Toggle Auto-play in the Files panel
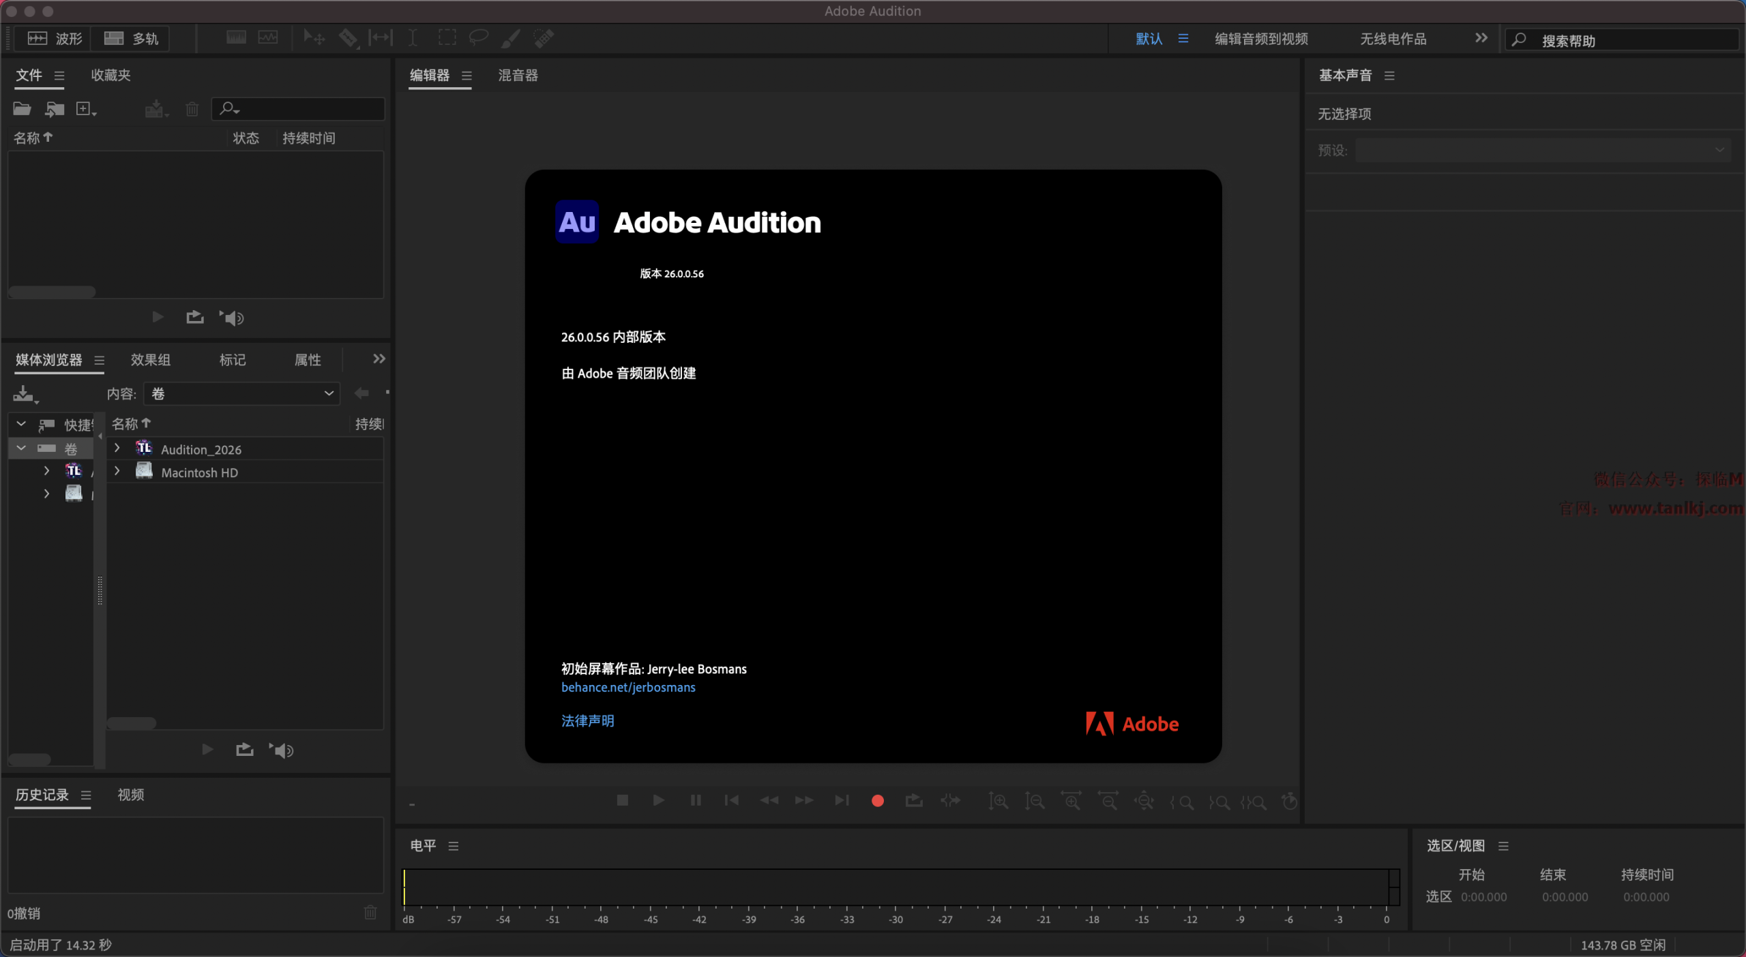 [232, 318]
